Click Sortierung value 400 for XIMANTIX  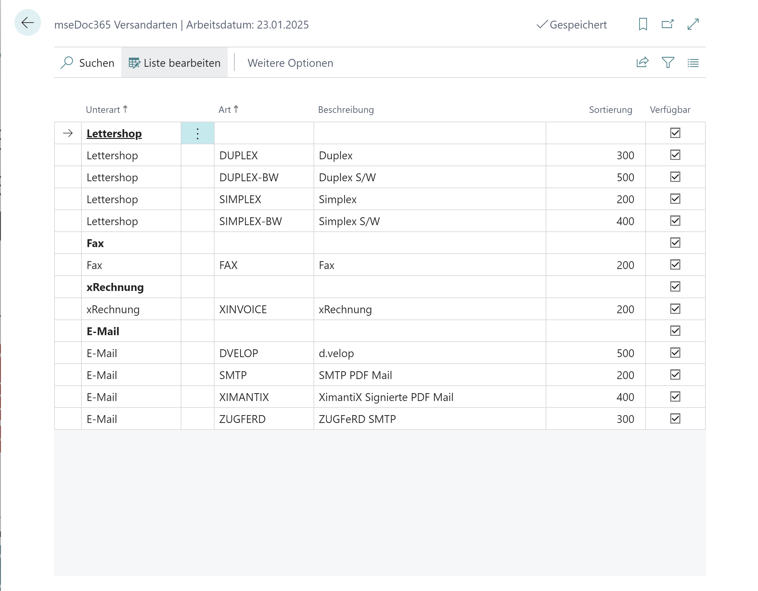pyautogui.click(x=625, y=397)
